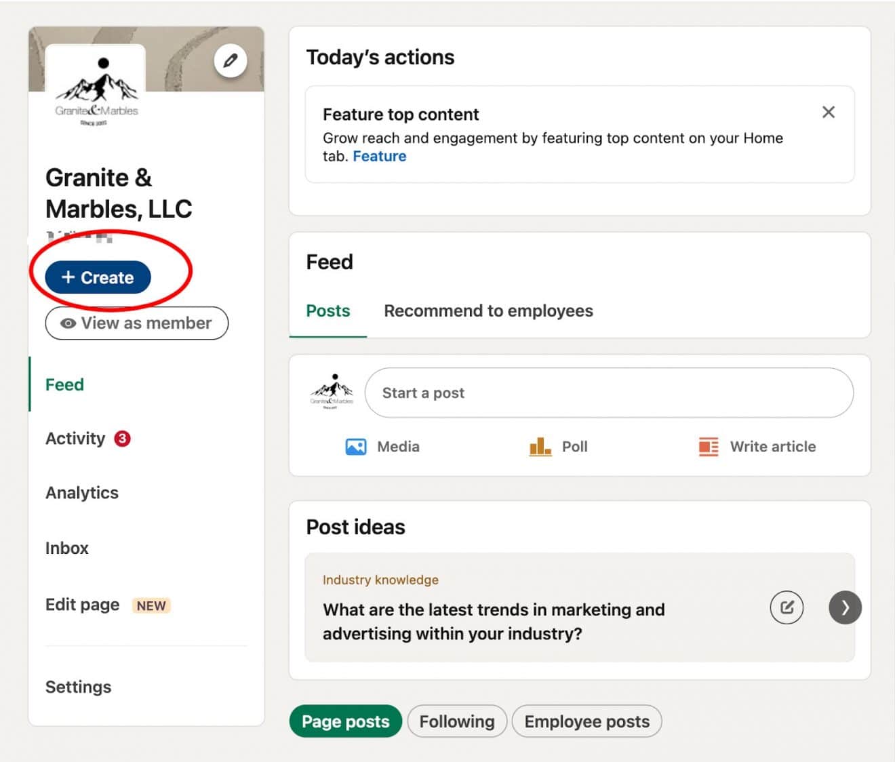Screen dimensions: 895x762
Task: Expand Activity to view notifications
Action: [75, 439]
